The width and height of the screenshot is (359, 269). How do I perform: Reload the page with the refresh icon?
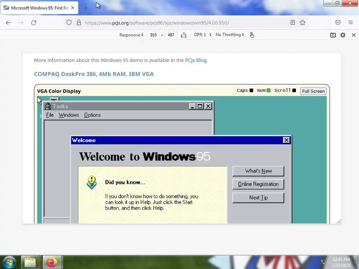(34, 23)
